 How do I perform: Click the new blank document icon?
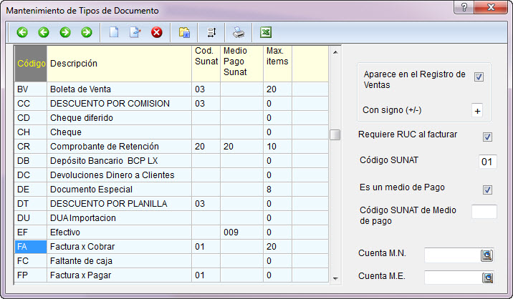tap(113, 32)
